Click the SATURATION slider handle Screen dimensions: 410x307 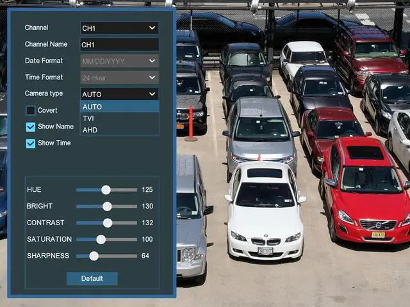point(101,239)
